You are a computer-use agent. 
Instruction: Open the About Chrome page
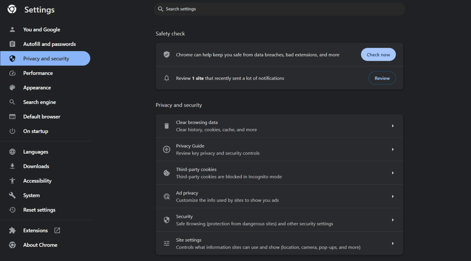(45, 245)
